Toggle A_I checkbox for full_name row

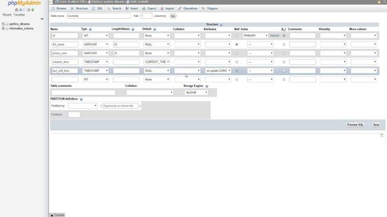284,45
